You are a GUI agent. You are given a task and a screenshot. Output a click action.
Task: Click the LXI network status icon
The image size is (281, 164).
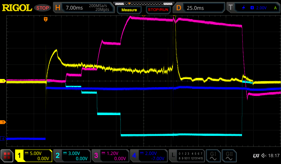[x=256, y=156]
